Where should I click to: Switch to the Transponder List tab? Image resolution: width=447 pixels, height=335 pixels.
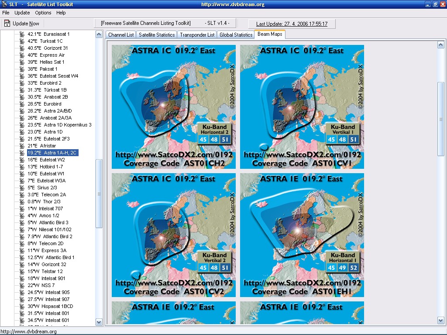point(197,35)
